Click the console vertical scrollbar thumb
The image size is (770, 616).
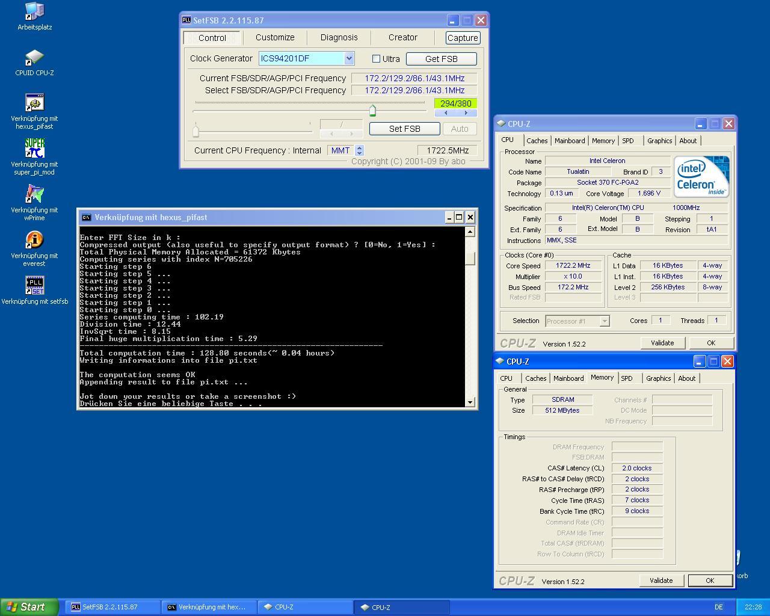[470, 258]
